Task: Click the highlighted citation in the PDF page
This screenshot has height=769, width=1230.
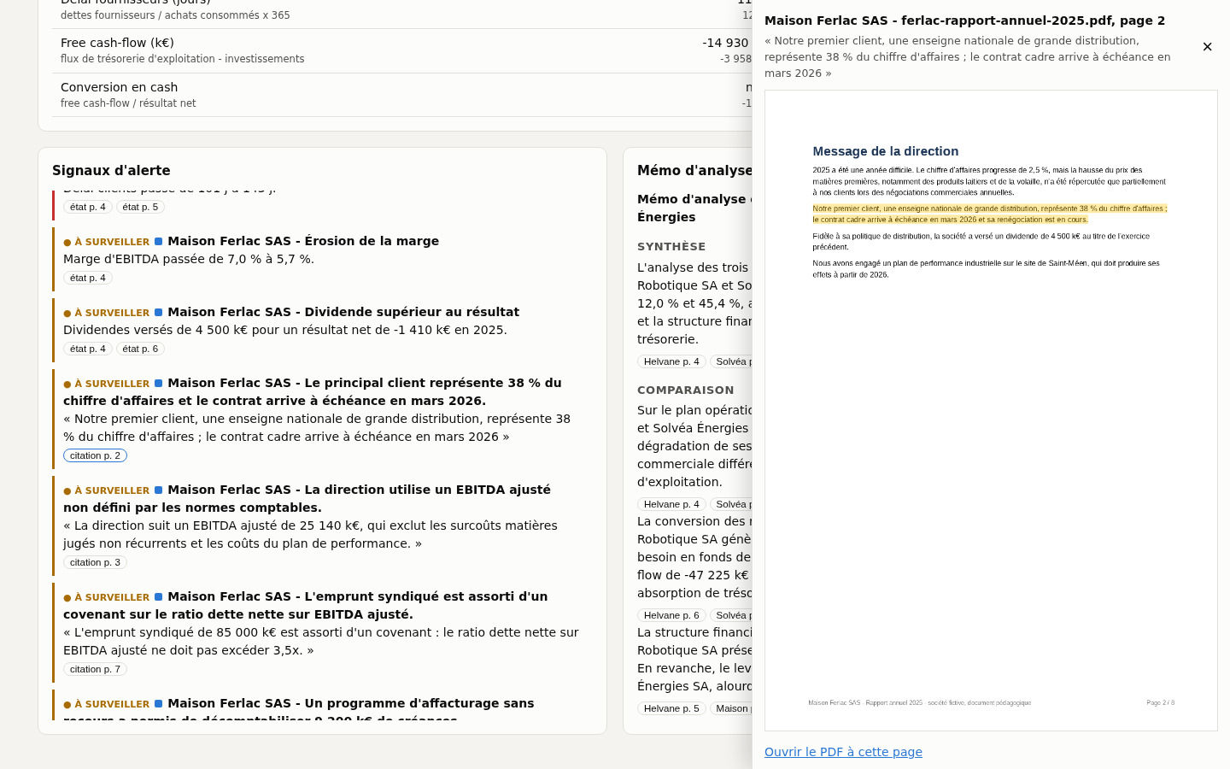Action: pos(989,214)
